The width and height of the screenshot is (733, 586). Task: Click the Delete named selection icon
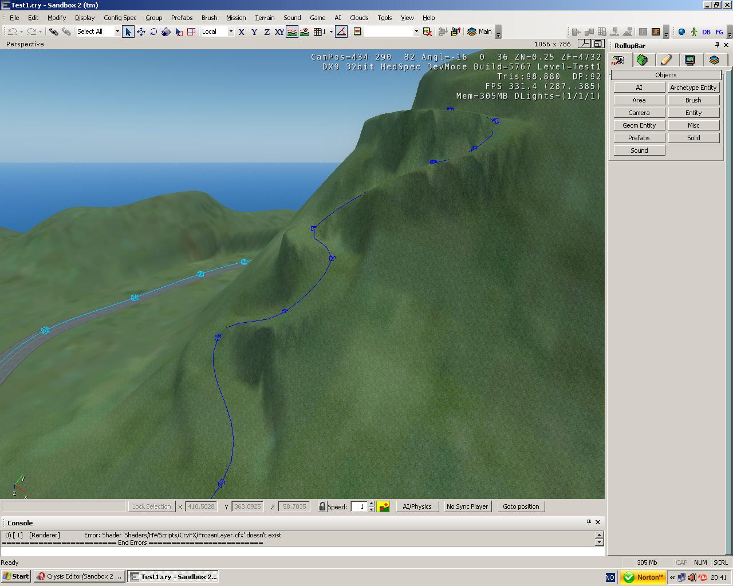(x=427, y=31)
